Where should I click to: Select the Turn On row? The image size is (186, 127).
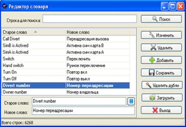[x=66, y=72]
